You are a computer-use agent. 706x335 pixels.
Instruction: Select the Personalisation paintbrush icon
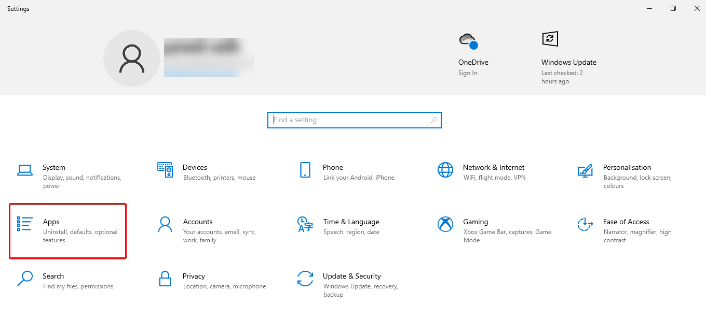click(x=585, y=170)
